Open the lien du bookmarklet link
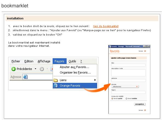 (x=106, y=26)
